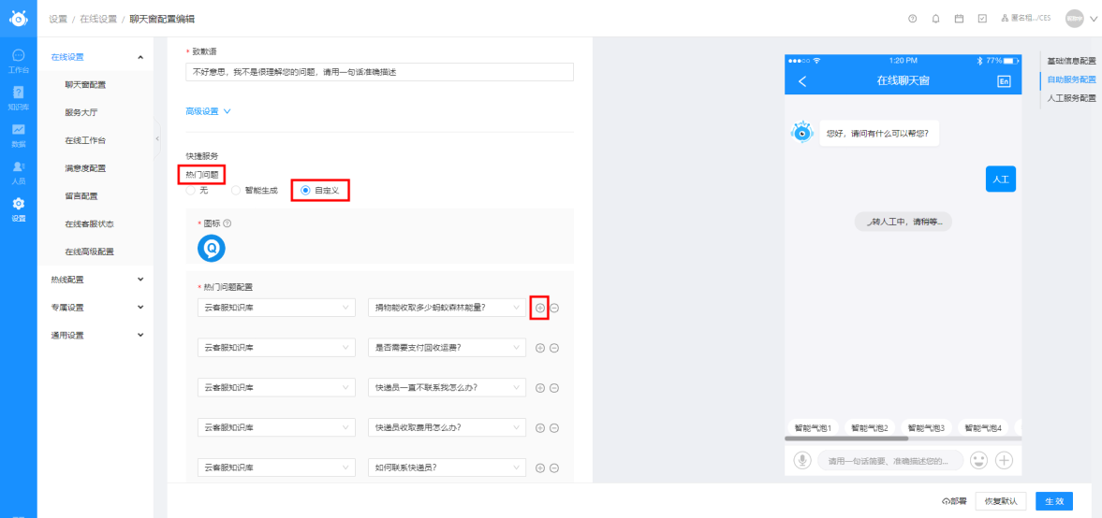Remove the 捐物能收取多少蚂蚁森林能量 row
1102x518 pixels.
point(554,308)
